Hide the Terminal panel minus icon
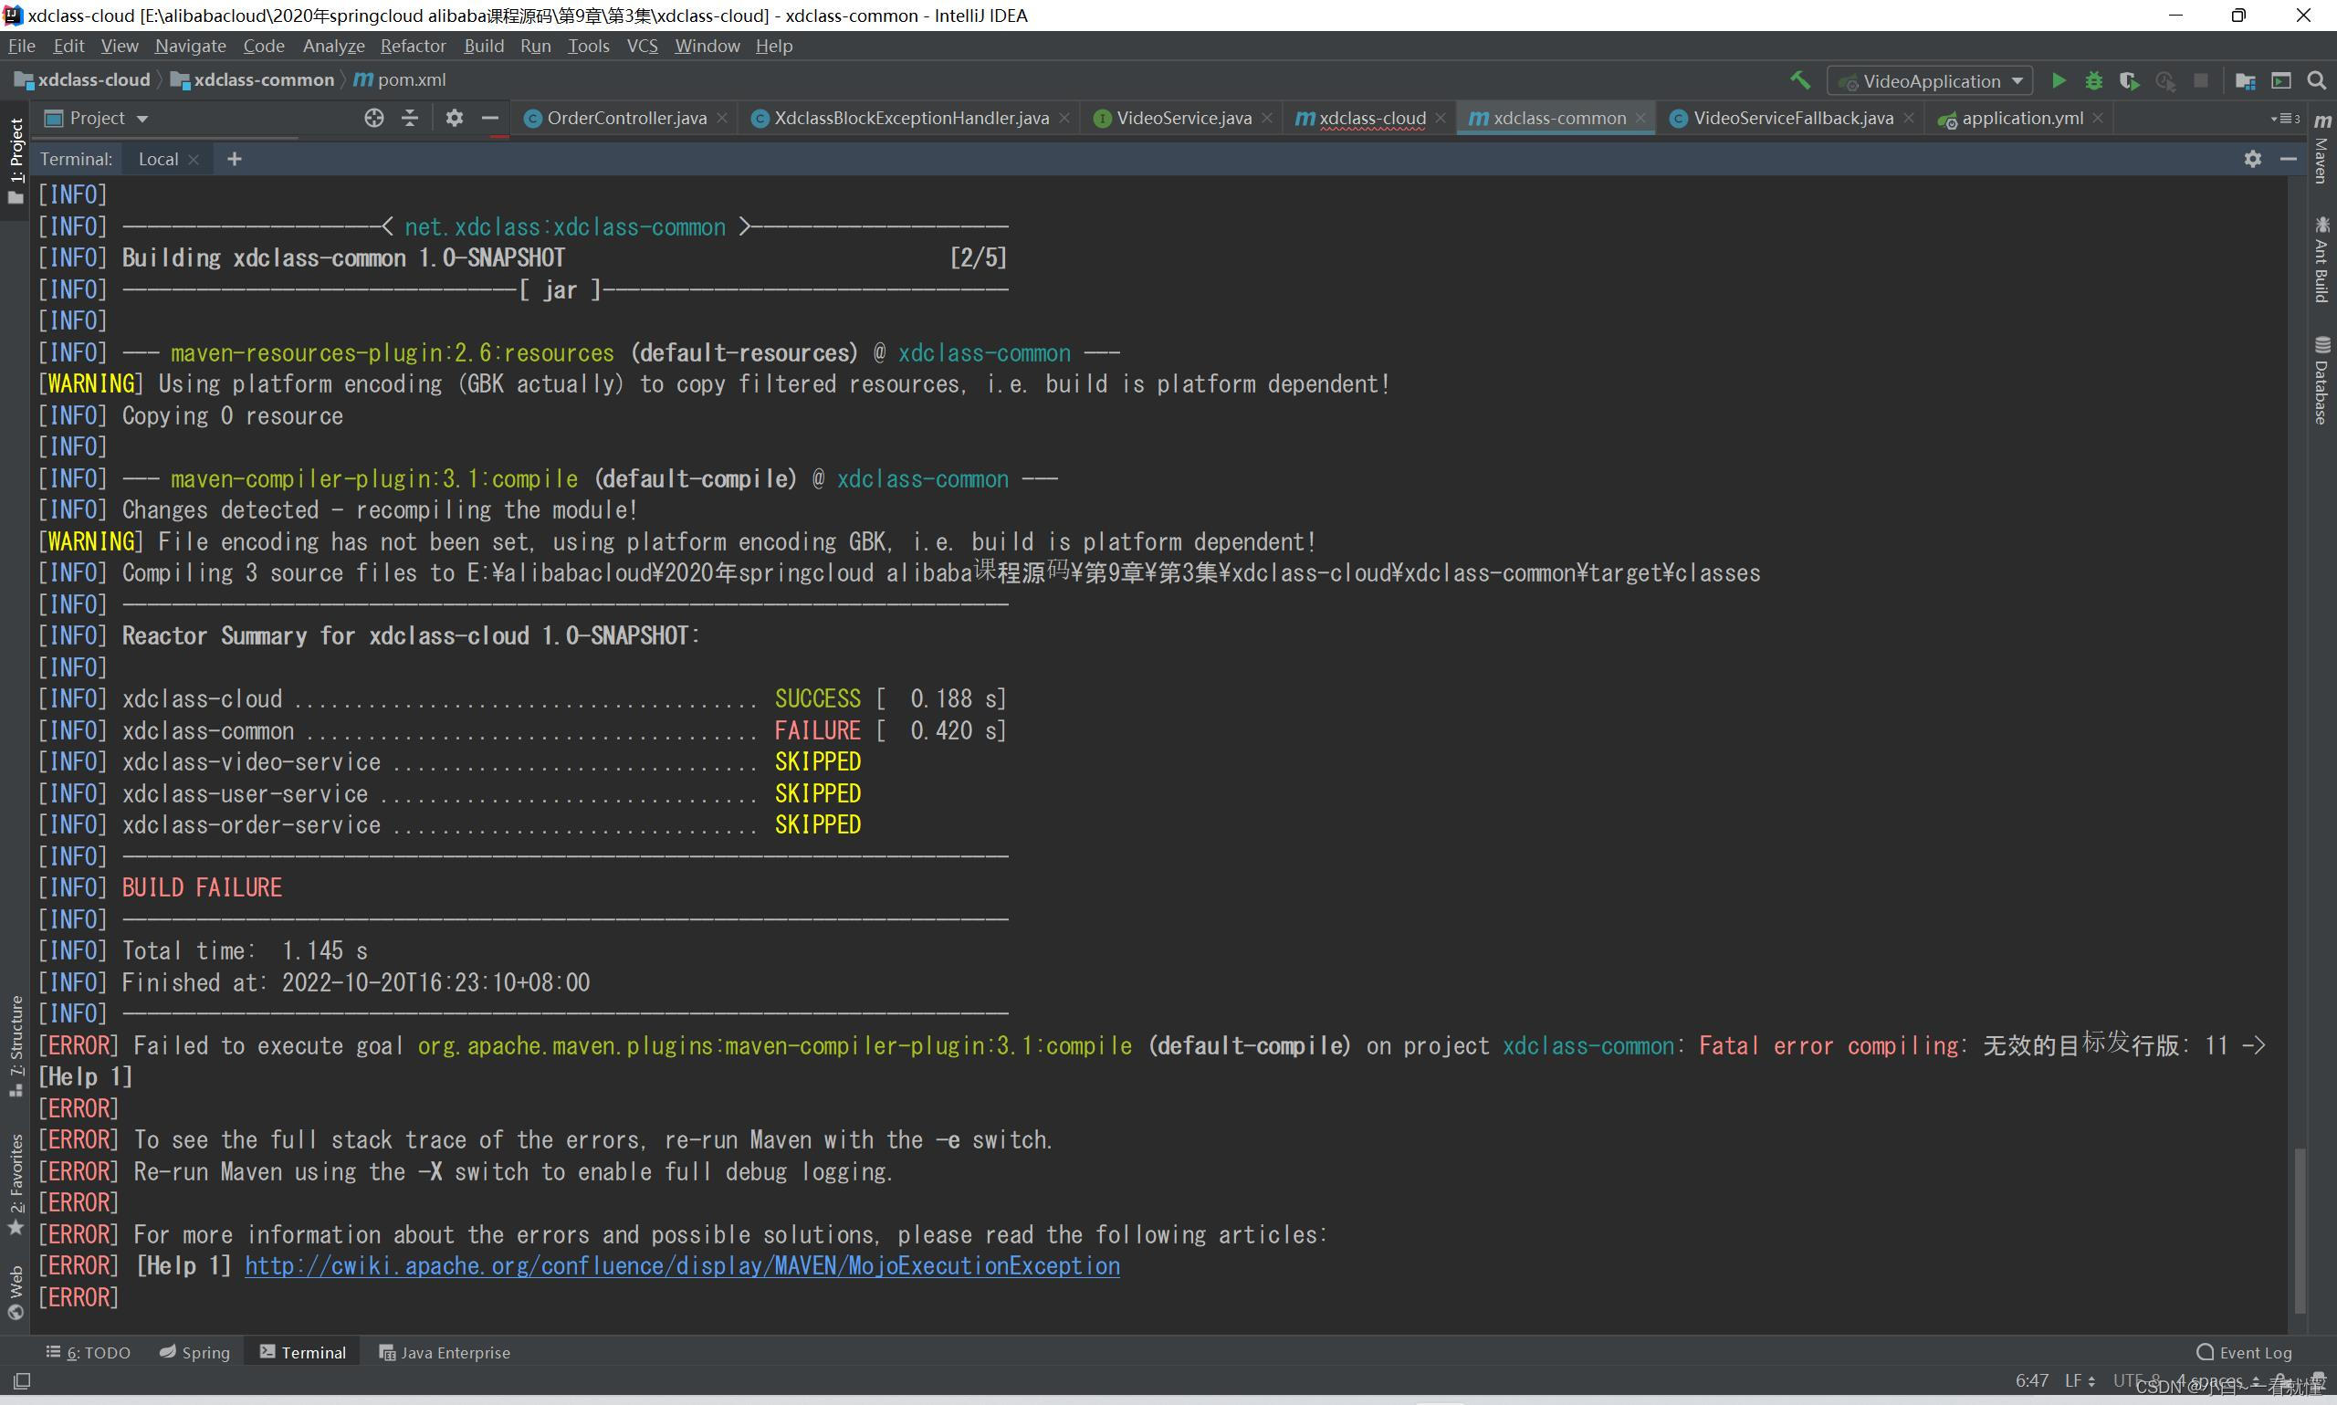 [2289, 159]
